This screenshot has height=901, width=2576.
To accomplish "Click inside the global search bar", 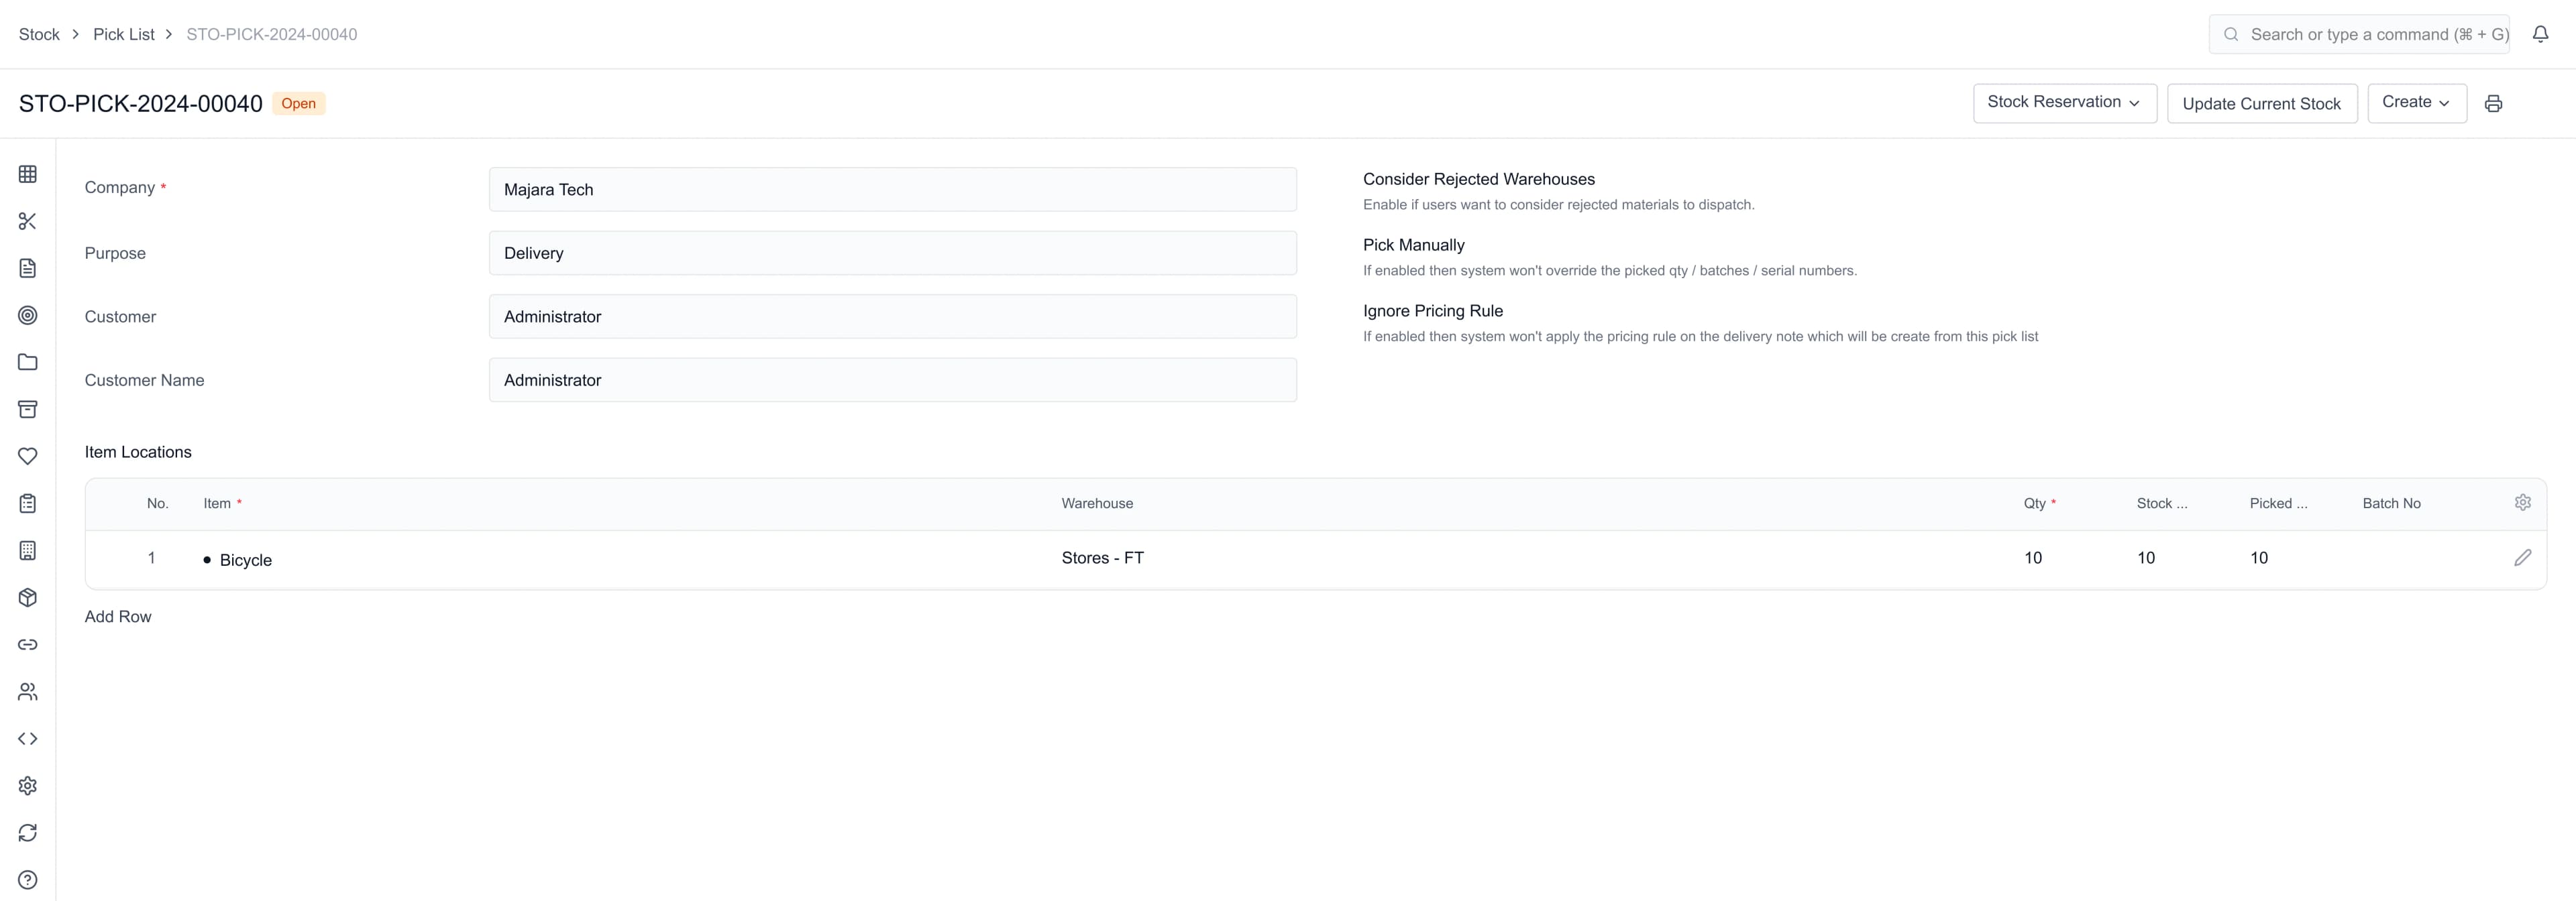I will (2360, 33).
